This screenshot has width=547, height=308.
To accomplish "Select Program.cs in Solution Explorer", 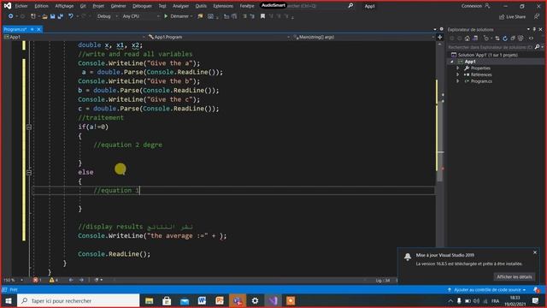I will (481, 81).
